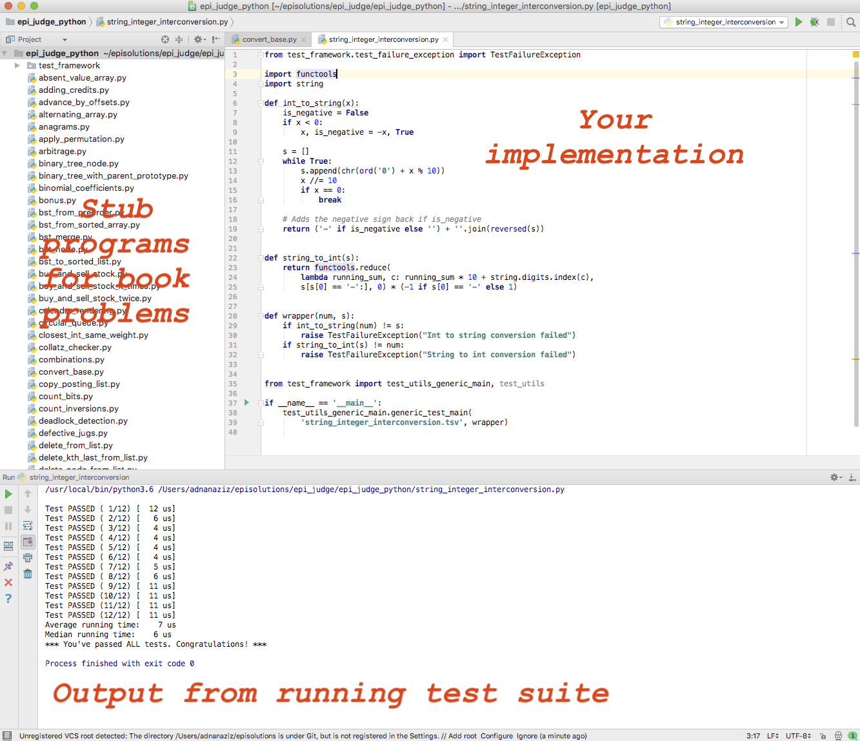Restore layout icon in Run sidebar
The width and height of the screenshot is (860, 741).
pos(8,546)
